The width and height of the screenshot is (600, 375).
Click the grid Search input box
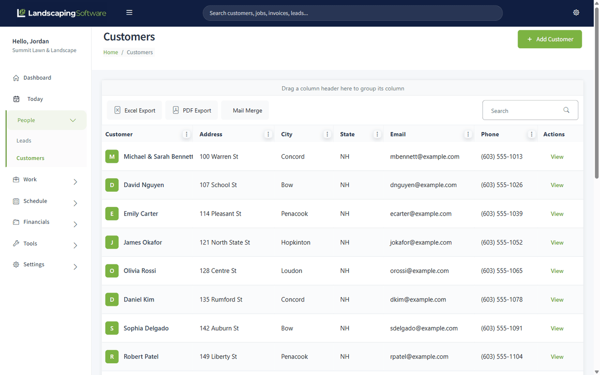pos(530,110)
